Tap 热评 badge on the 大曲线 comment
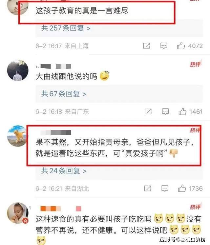The image size is (210, 245). click(196, 64)
